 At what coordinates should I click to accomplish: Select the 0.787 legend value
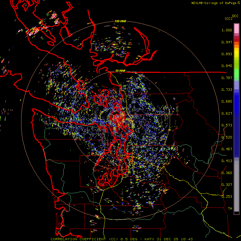click(x=227, y=78)
